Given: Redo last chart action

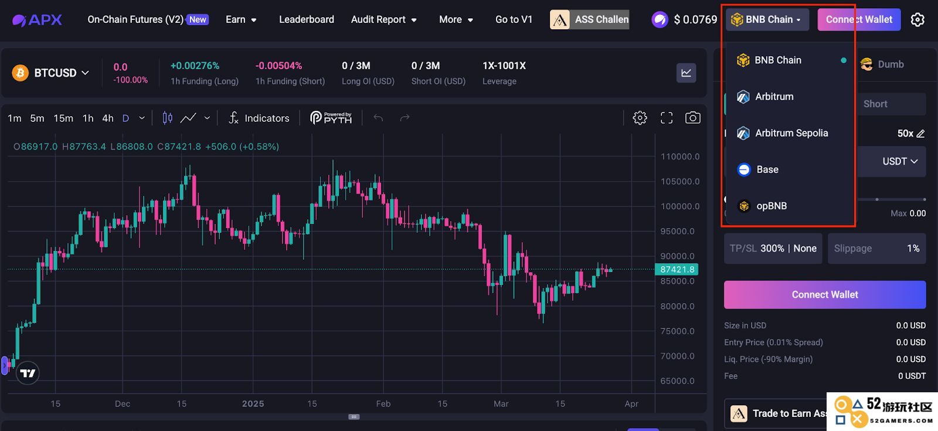Looking at the screenshot, I should [x=405, y=118].
